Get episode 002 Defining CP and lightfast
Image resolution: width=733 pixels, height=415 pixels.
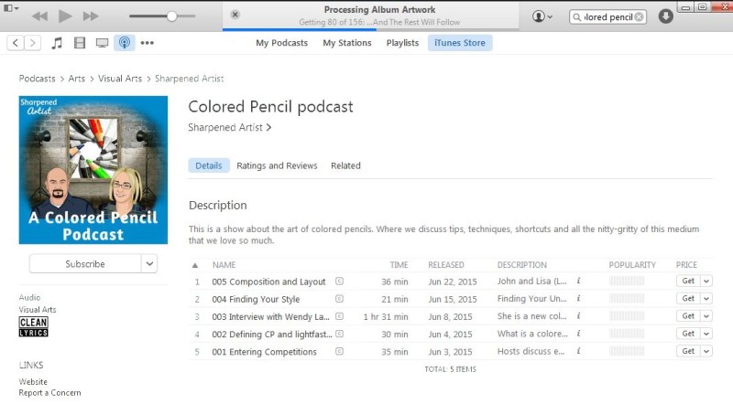pyautogui.click(x=688, y=334)
